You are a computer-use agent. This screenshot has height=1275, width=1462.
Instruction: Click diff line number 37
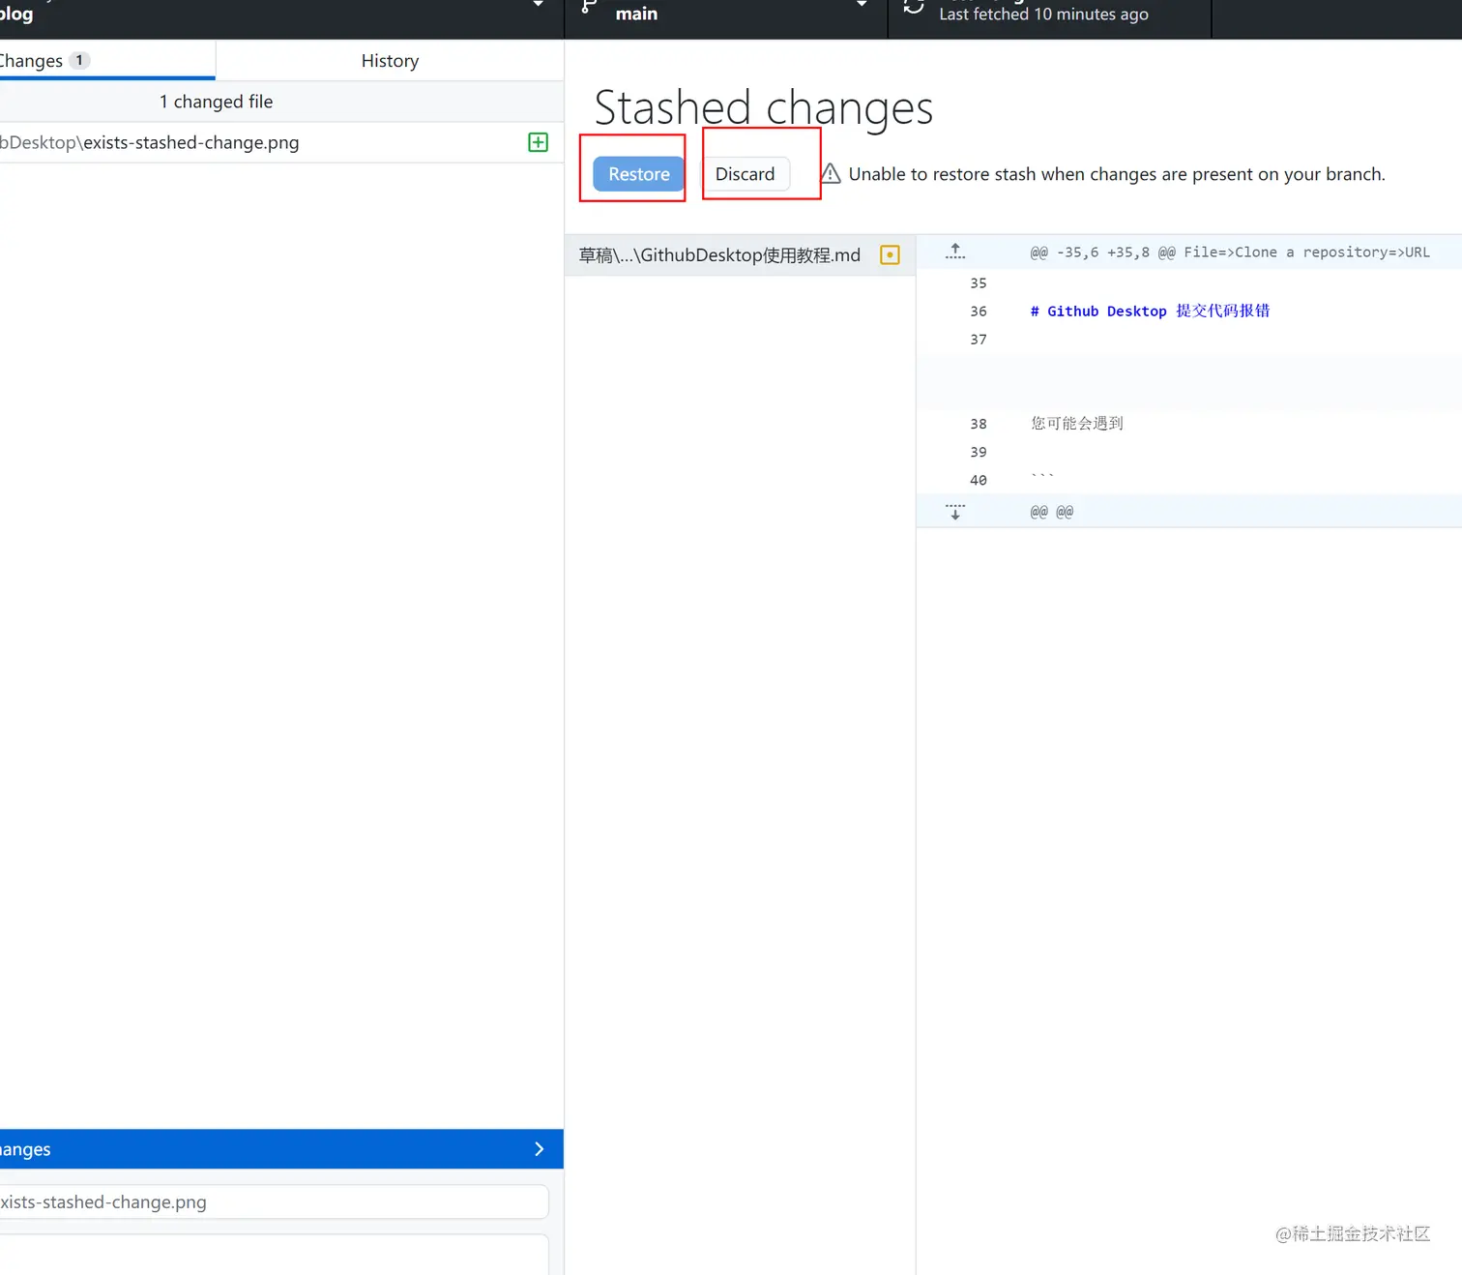click(x=979, y=340)
